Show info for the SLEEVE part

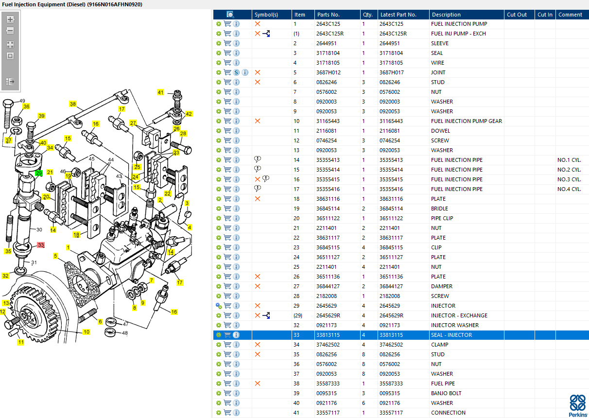236,43
